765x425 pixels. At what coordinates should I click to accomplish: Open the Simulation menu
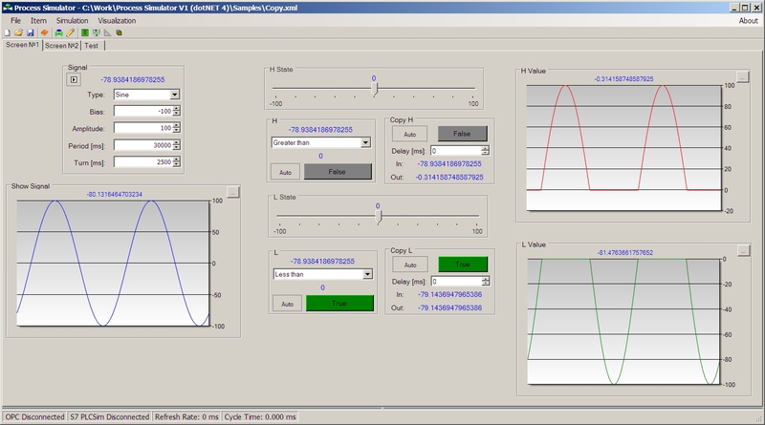pos(72,20)
